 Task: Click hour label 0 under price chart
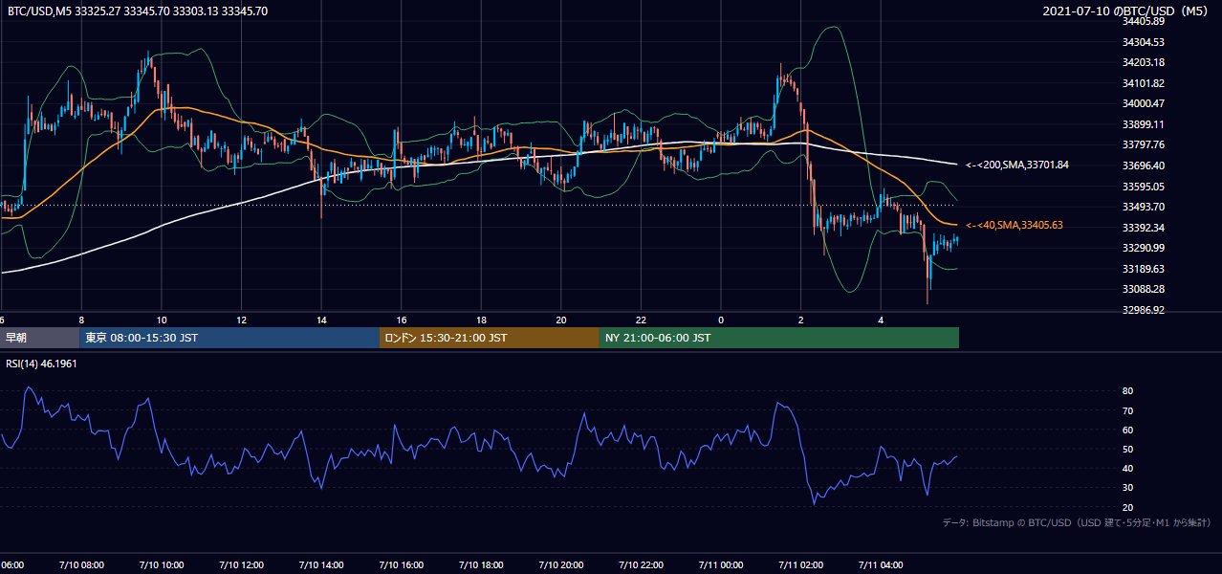point(721,320)
